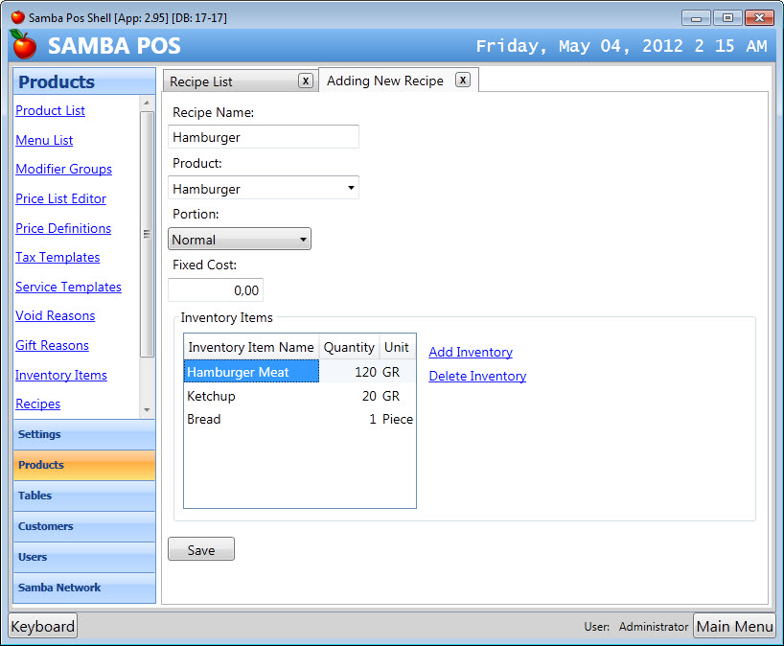This screenshot has width=784, height=646.
Task: Open the on-screen Keyboard
Action: pyautogui.click(x=43, y=626)
